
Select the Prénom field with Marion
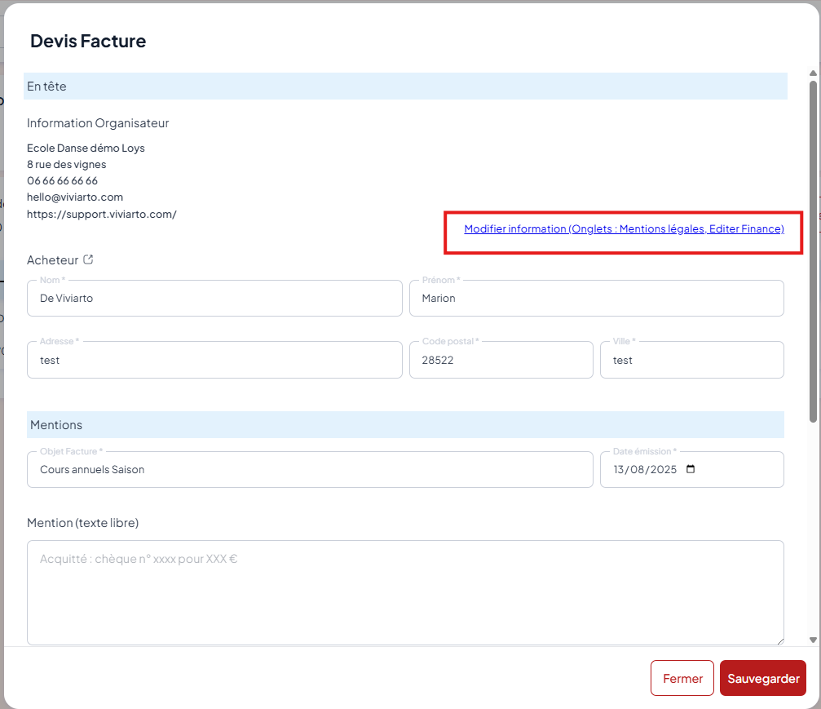click(x=596, y=299)
